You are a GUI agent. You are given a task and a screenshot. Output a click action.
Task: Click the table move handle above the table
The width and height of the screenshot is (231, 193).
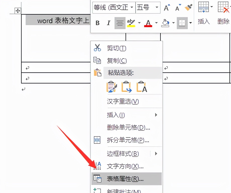[17, 11]
